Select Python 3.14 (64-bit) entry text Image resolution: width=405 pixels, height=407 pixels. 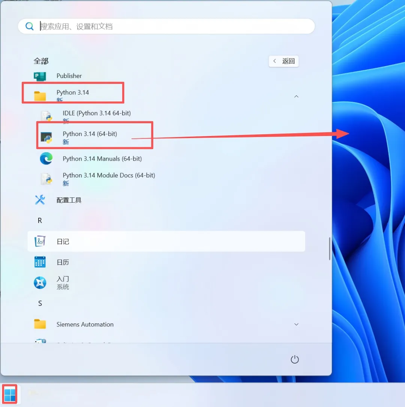[90, 134]
